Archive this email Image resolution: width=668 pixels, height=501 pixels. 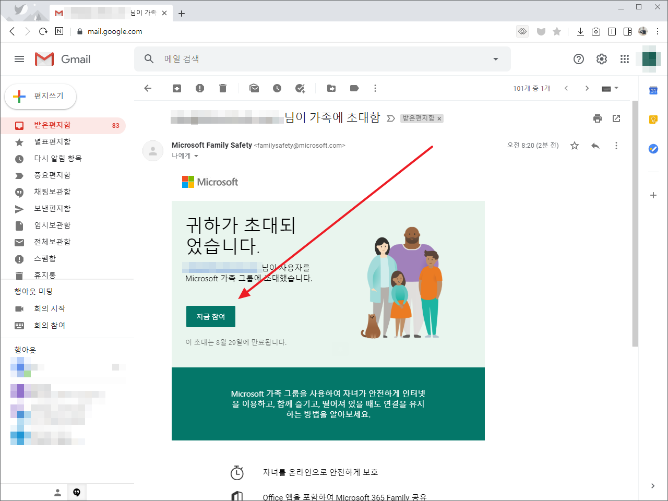(177, 88)
